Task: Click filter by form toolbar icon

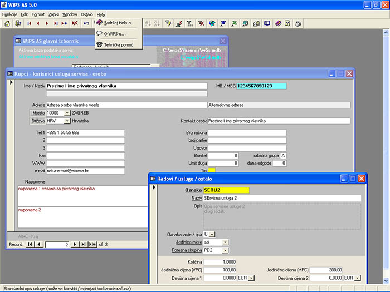Action: (x=190, y=23)
